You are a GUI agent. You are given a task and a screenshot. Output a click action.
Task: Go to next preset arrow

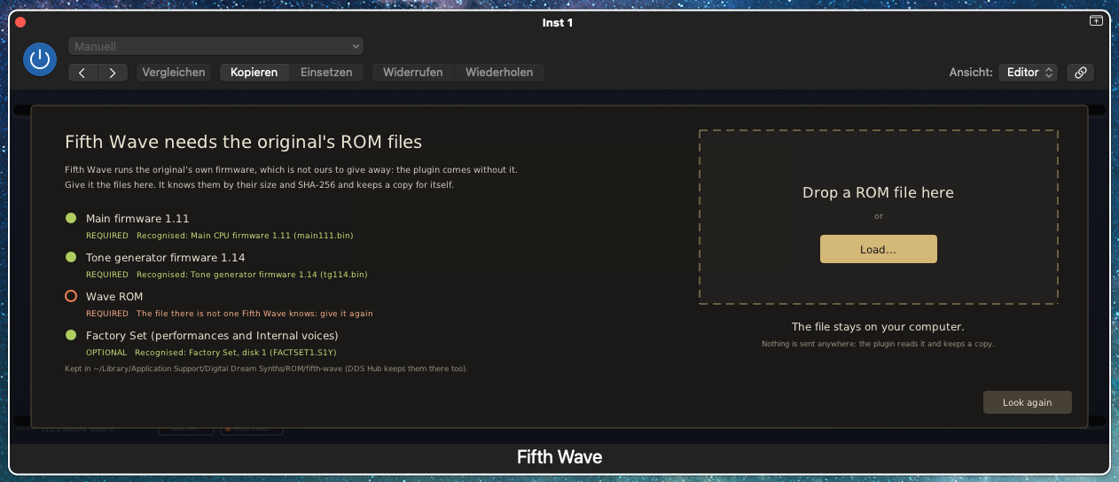(x=113, y=73)
